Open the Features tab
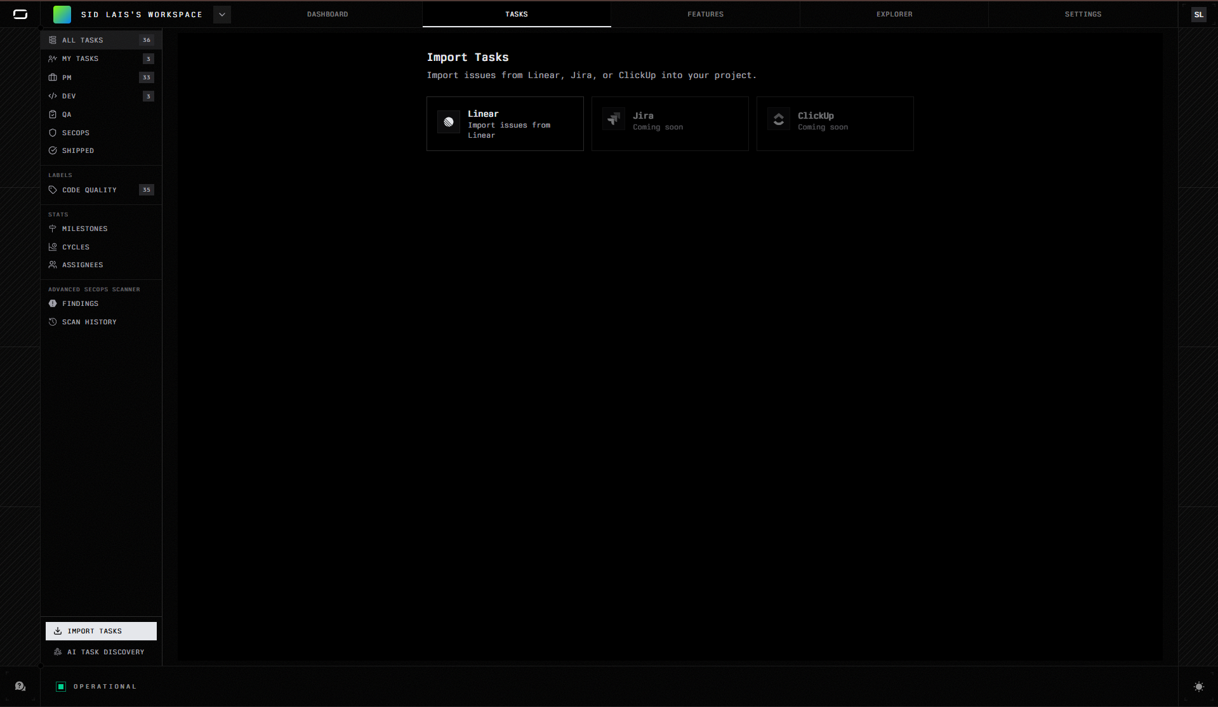The image size is (1218, 707). [705, 14]
